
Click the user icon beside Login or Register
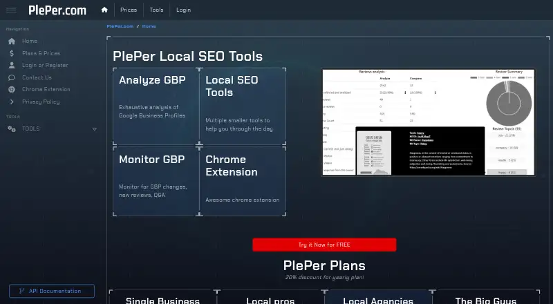(x=12, y=65)
